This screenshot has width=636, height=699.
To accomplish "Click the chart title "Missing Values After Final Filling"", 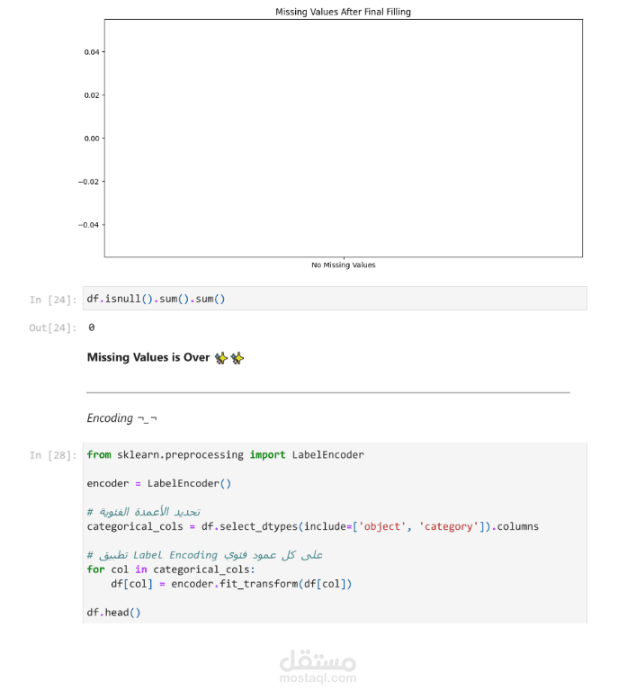I will pyautogui.click(x=343, y=12).
